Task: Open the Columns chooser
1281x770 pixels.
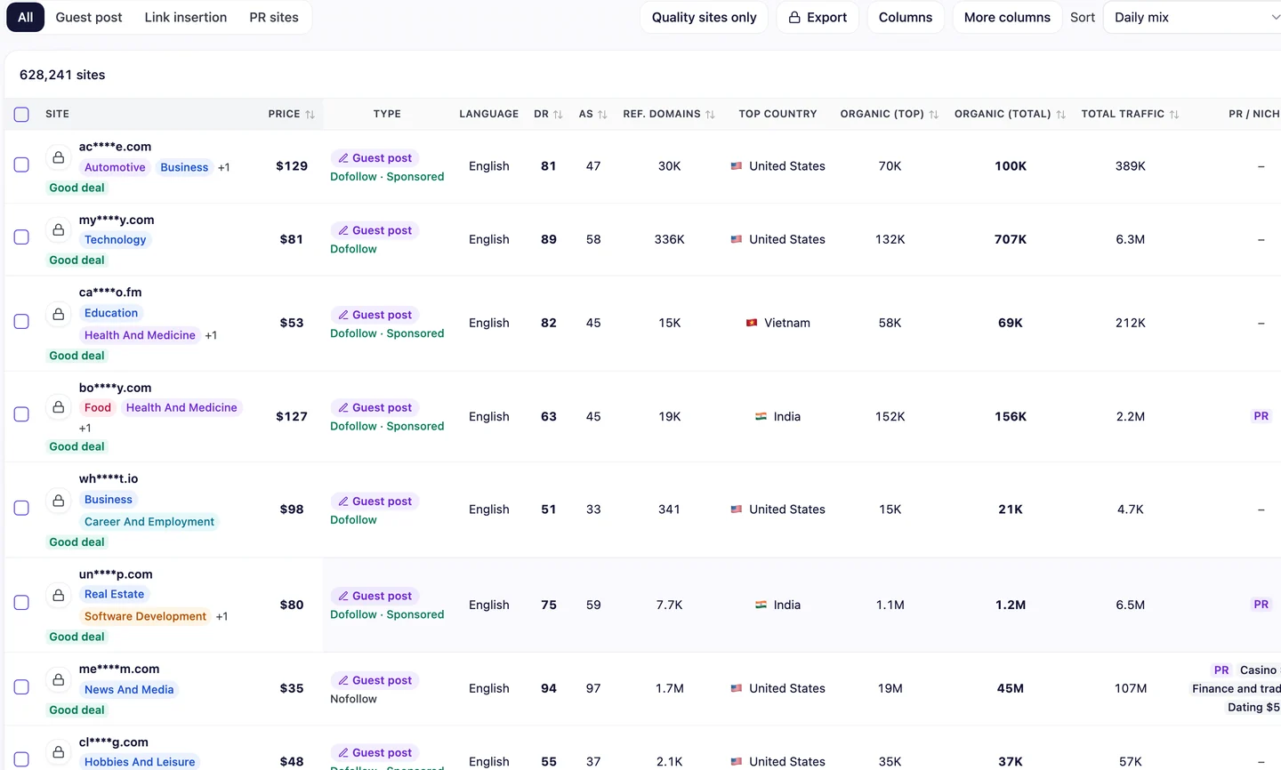Action: tap(906, 17)
